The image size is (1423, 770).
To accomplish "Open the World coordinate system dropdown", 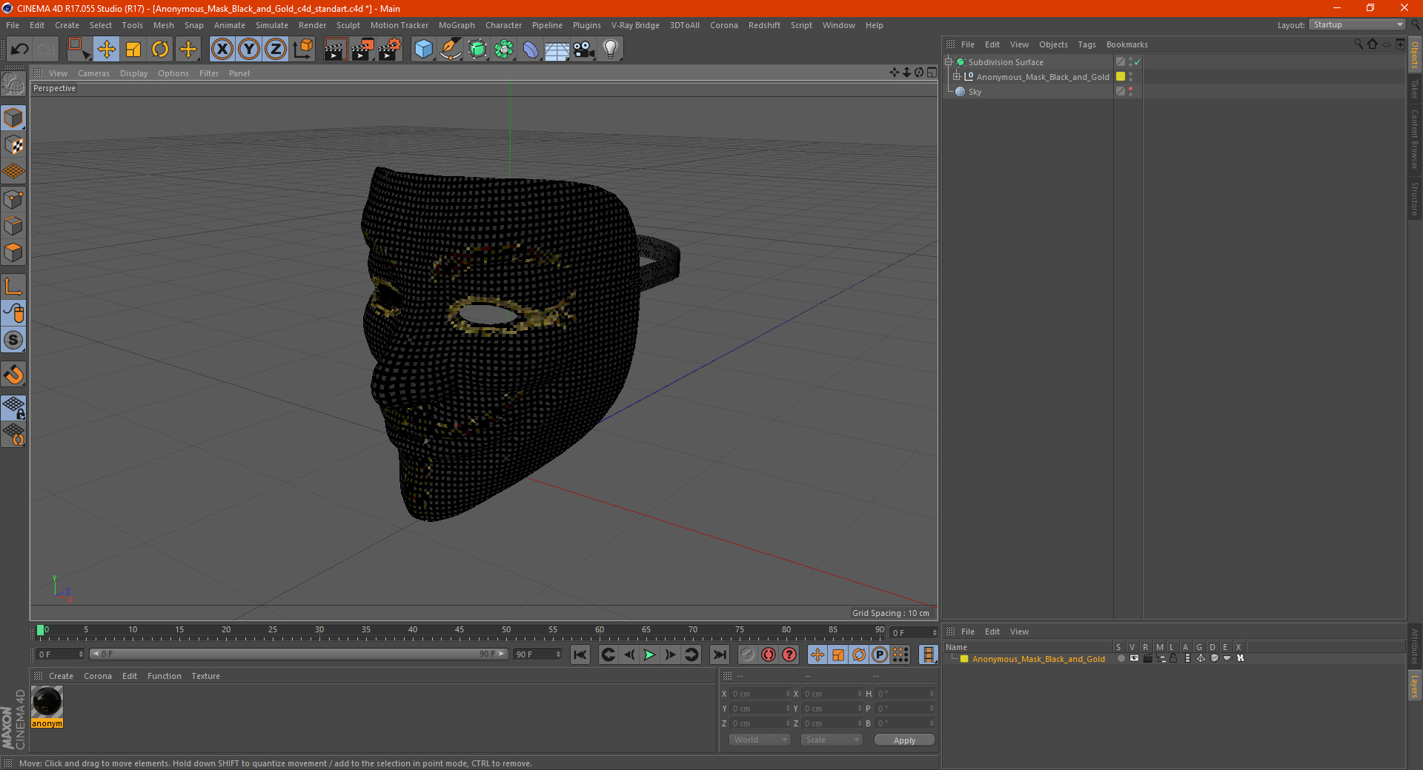I will point(760,740).
